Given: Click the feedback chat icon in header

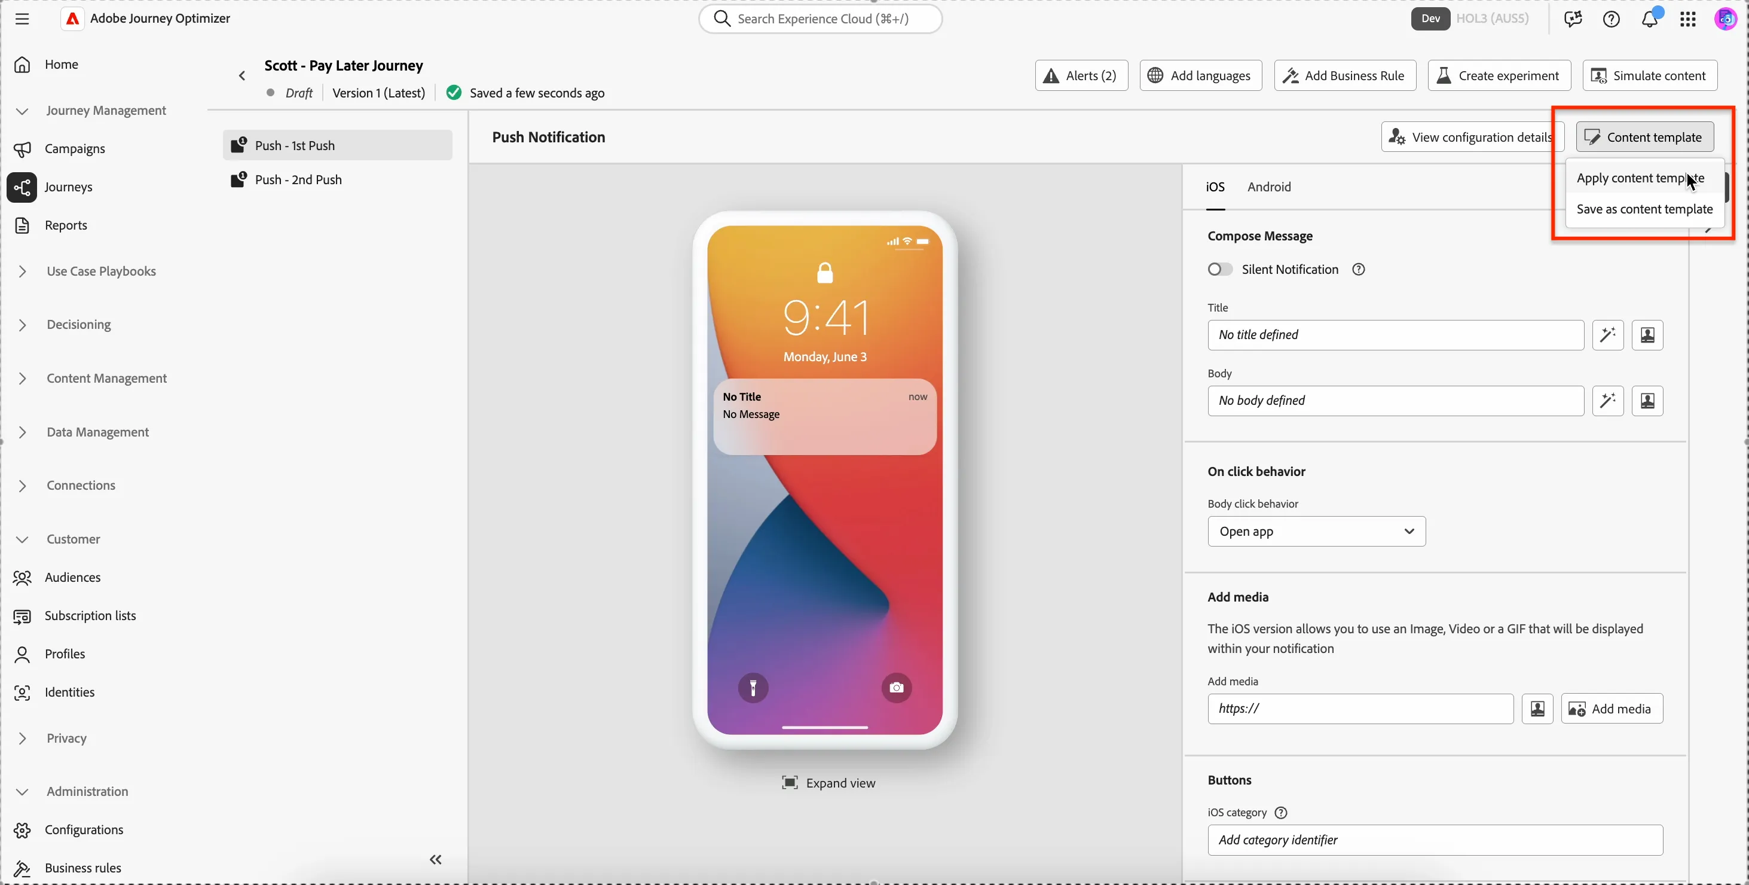Looking at the screenshot, I should click(x=1573, y=19).
